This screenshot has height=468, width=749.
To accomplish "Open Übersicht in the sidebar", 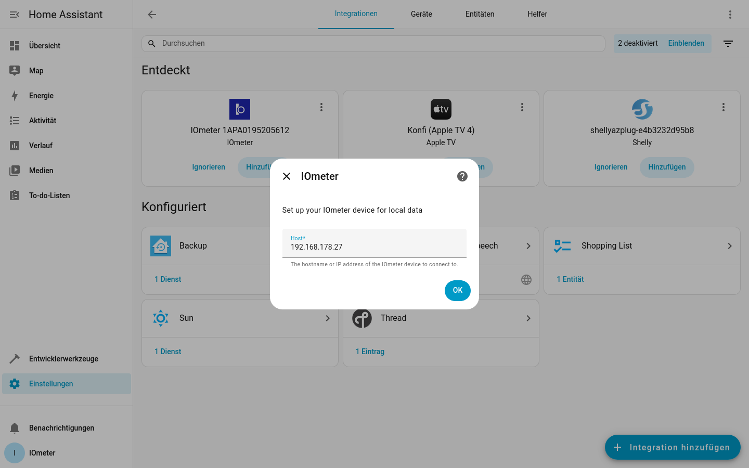I will coord(67,46).
